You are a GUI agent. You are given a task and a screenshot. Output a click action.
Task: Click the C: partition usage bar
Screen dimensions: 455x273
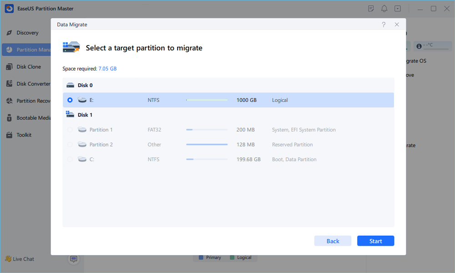point(207,159)
